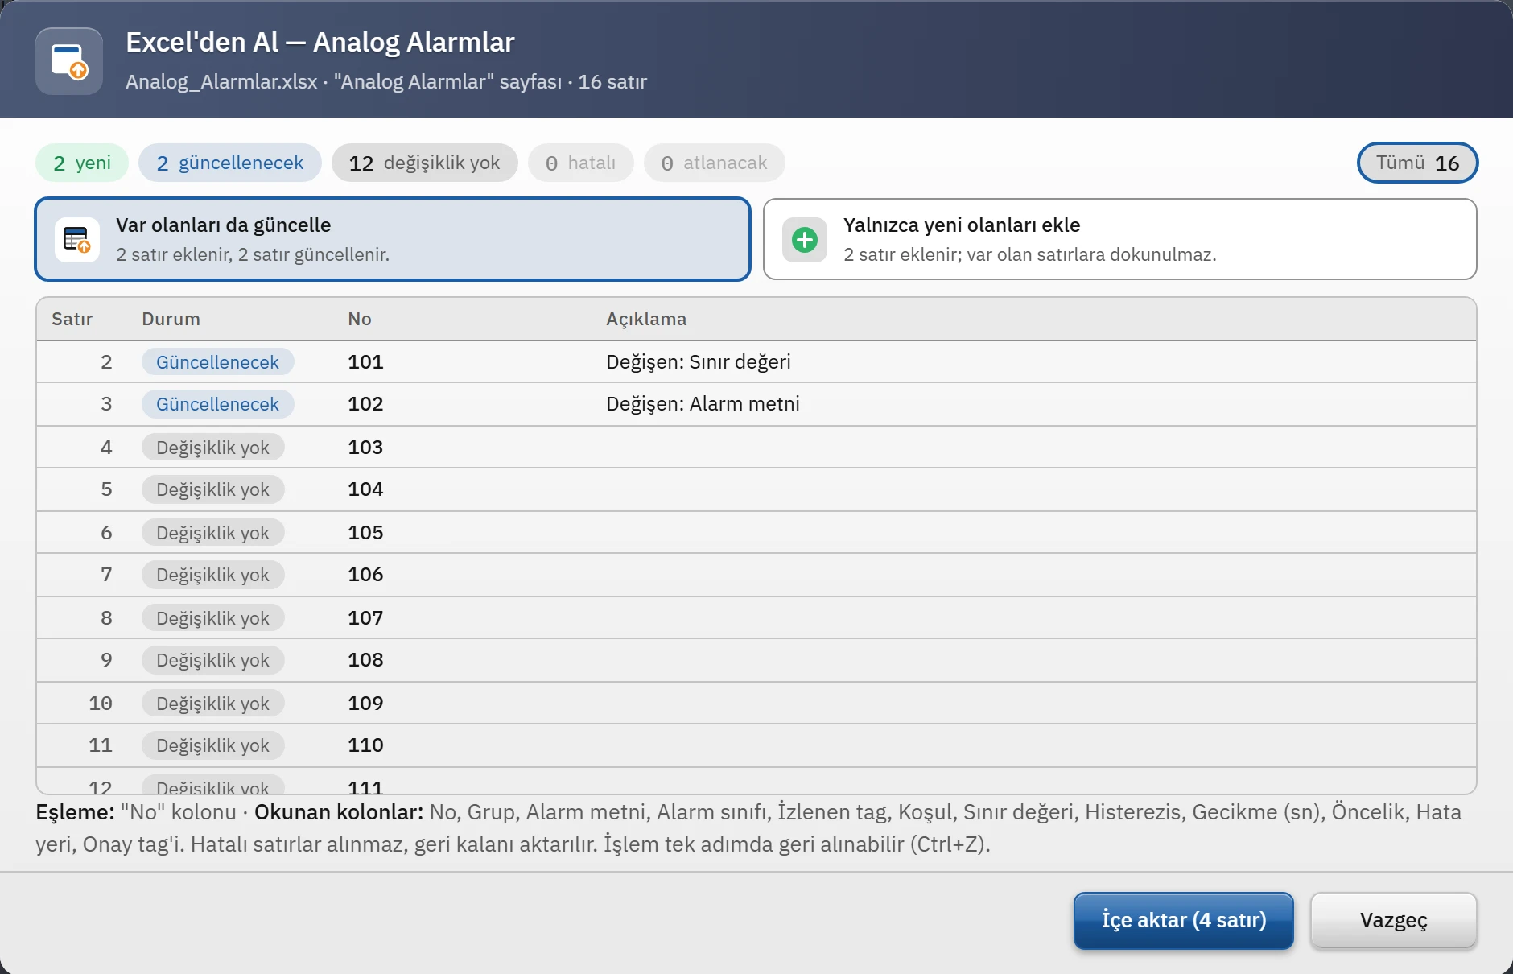
Task: Click the 'Açıklama' column header
Action: pyautogui.click(x=646, y=319)
